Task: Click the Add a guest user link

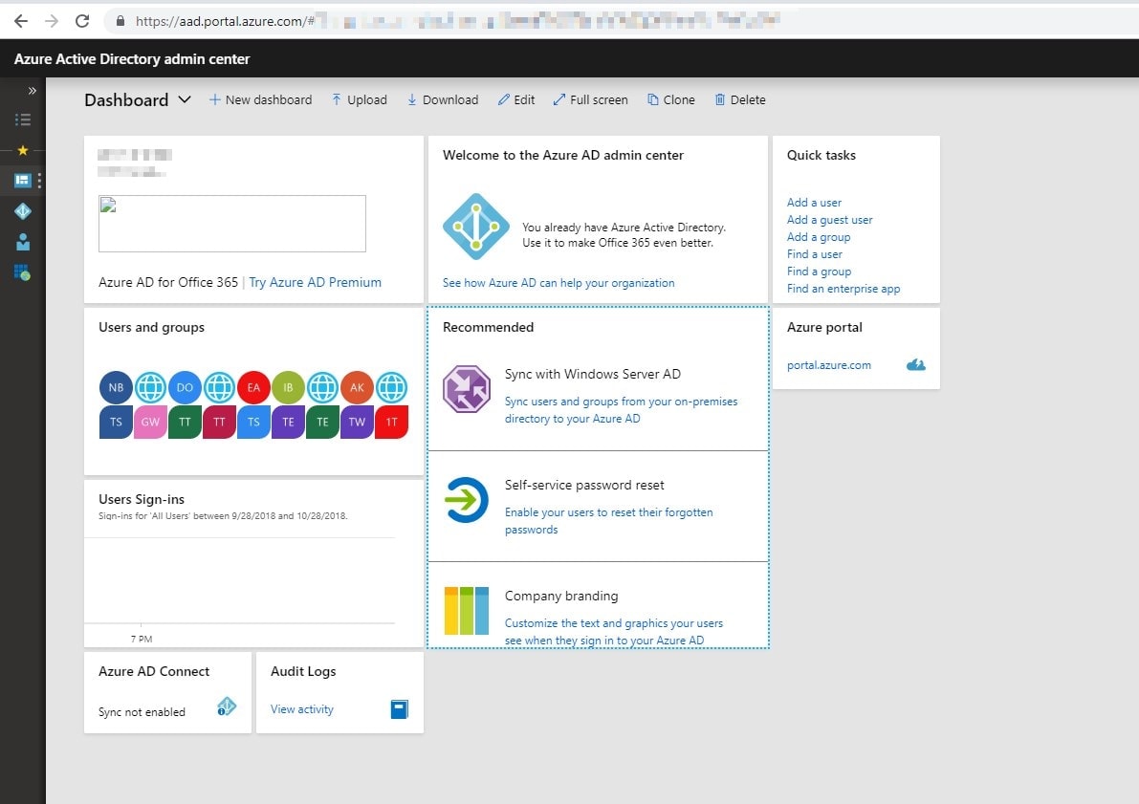Action: click(829, 220)
